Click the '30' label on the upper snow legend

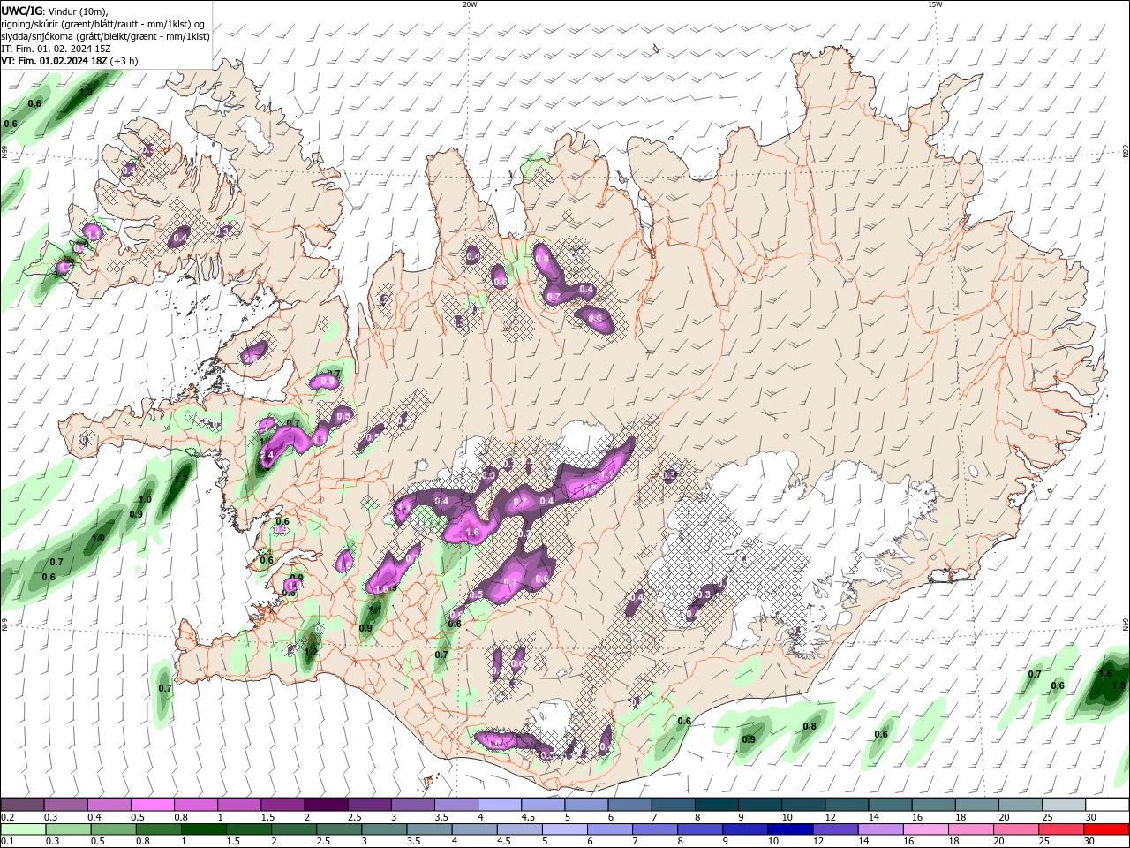tap(1091, 817)
